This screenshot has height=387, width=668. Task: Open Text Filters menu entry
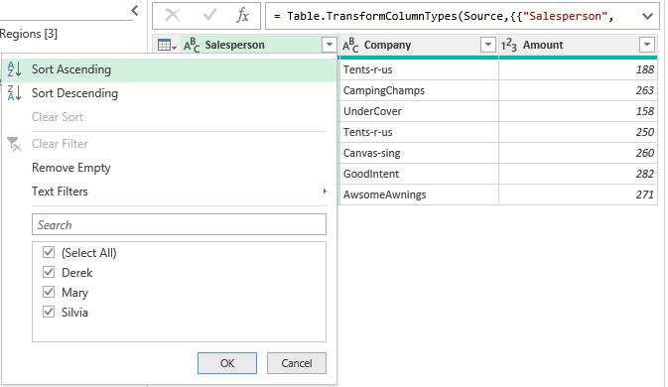169,192
